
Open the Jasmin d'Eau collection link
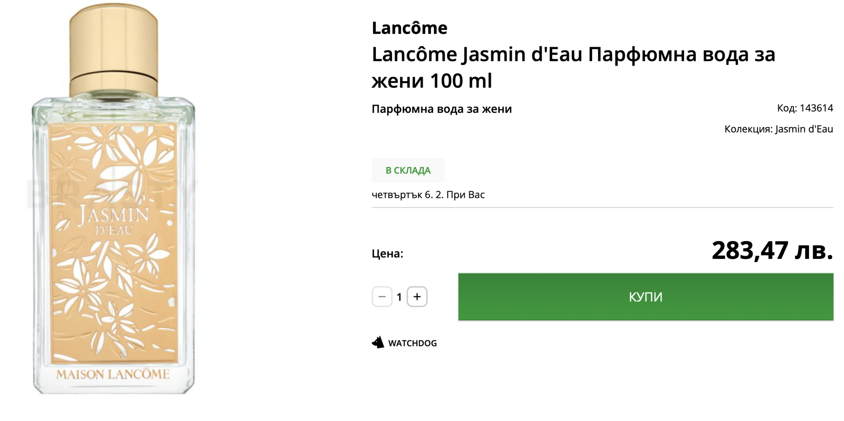point(804,129)
